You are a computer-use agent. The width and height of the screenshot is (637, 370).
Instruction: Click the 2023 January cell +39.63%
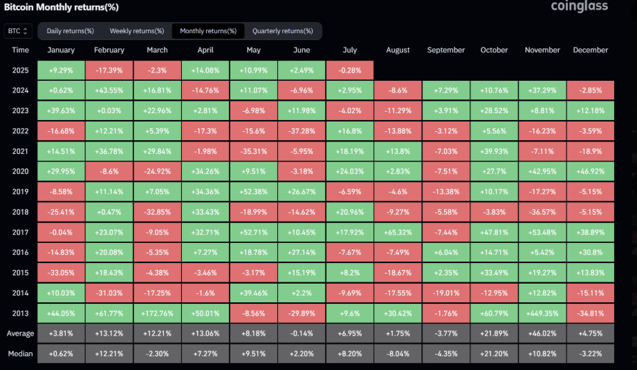[61, 110]
